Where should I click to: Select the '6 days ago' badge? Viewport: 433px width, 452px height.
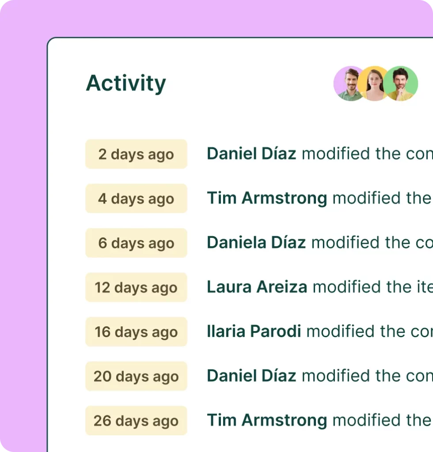click(136, 243)
